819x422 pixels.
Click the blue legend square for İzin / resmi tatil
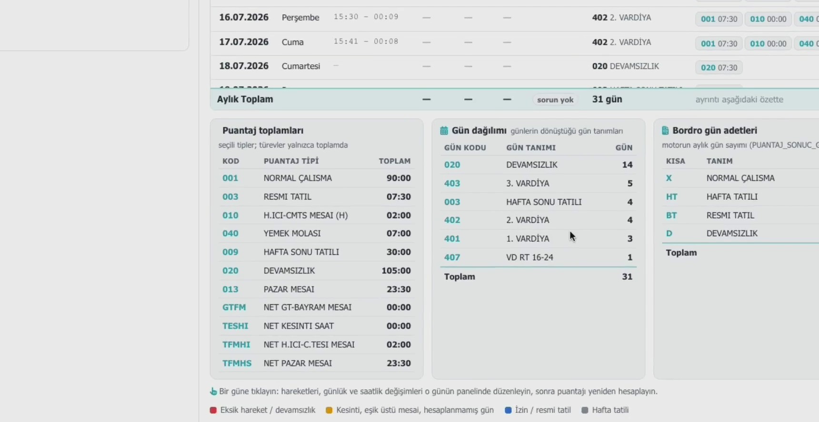[x=508, y=410]
